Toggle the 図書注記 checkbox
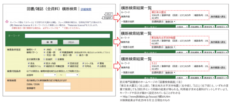This screenshot has width=235, height=105. (69, 63)
